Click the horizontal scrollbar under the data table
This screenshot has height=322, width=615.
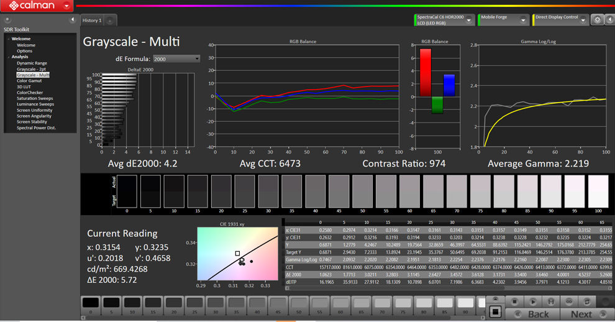(x=447, y=288)
